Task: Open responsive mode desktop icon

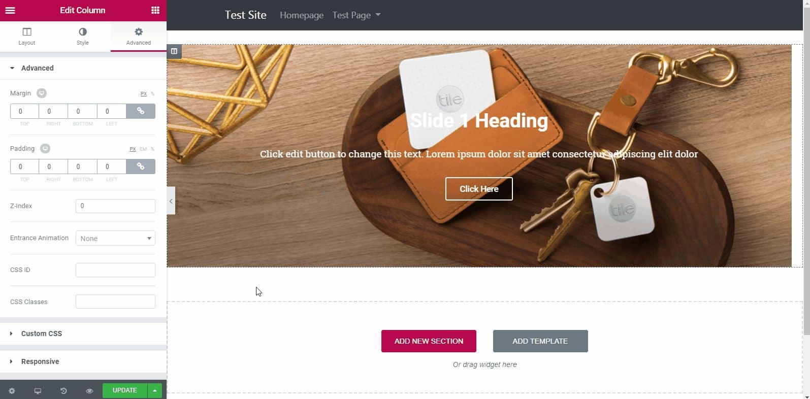Action: click(38, 391)
